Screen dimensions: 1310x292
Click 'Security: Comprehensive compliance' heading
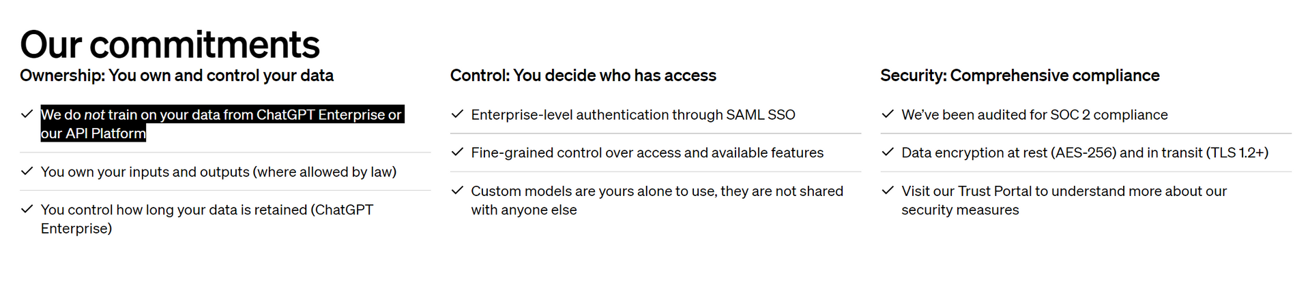point(1020,76)
